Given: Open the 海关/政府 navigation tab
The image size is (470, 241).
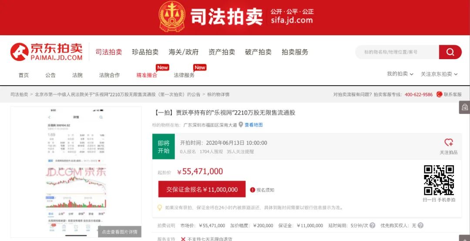Looking at the screenshot, I should pos(184,52).
